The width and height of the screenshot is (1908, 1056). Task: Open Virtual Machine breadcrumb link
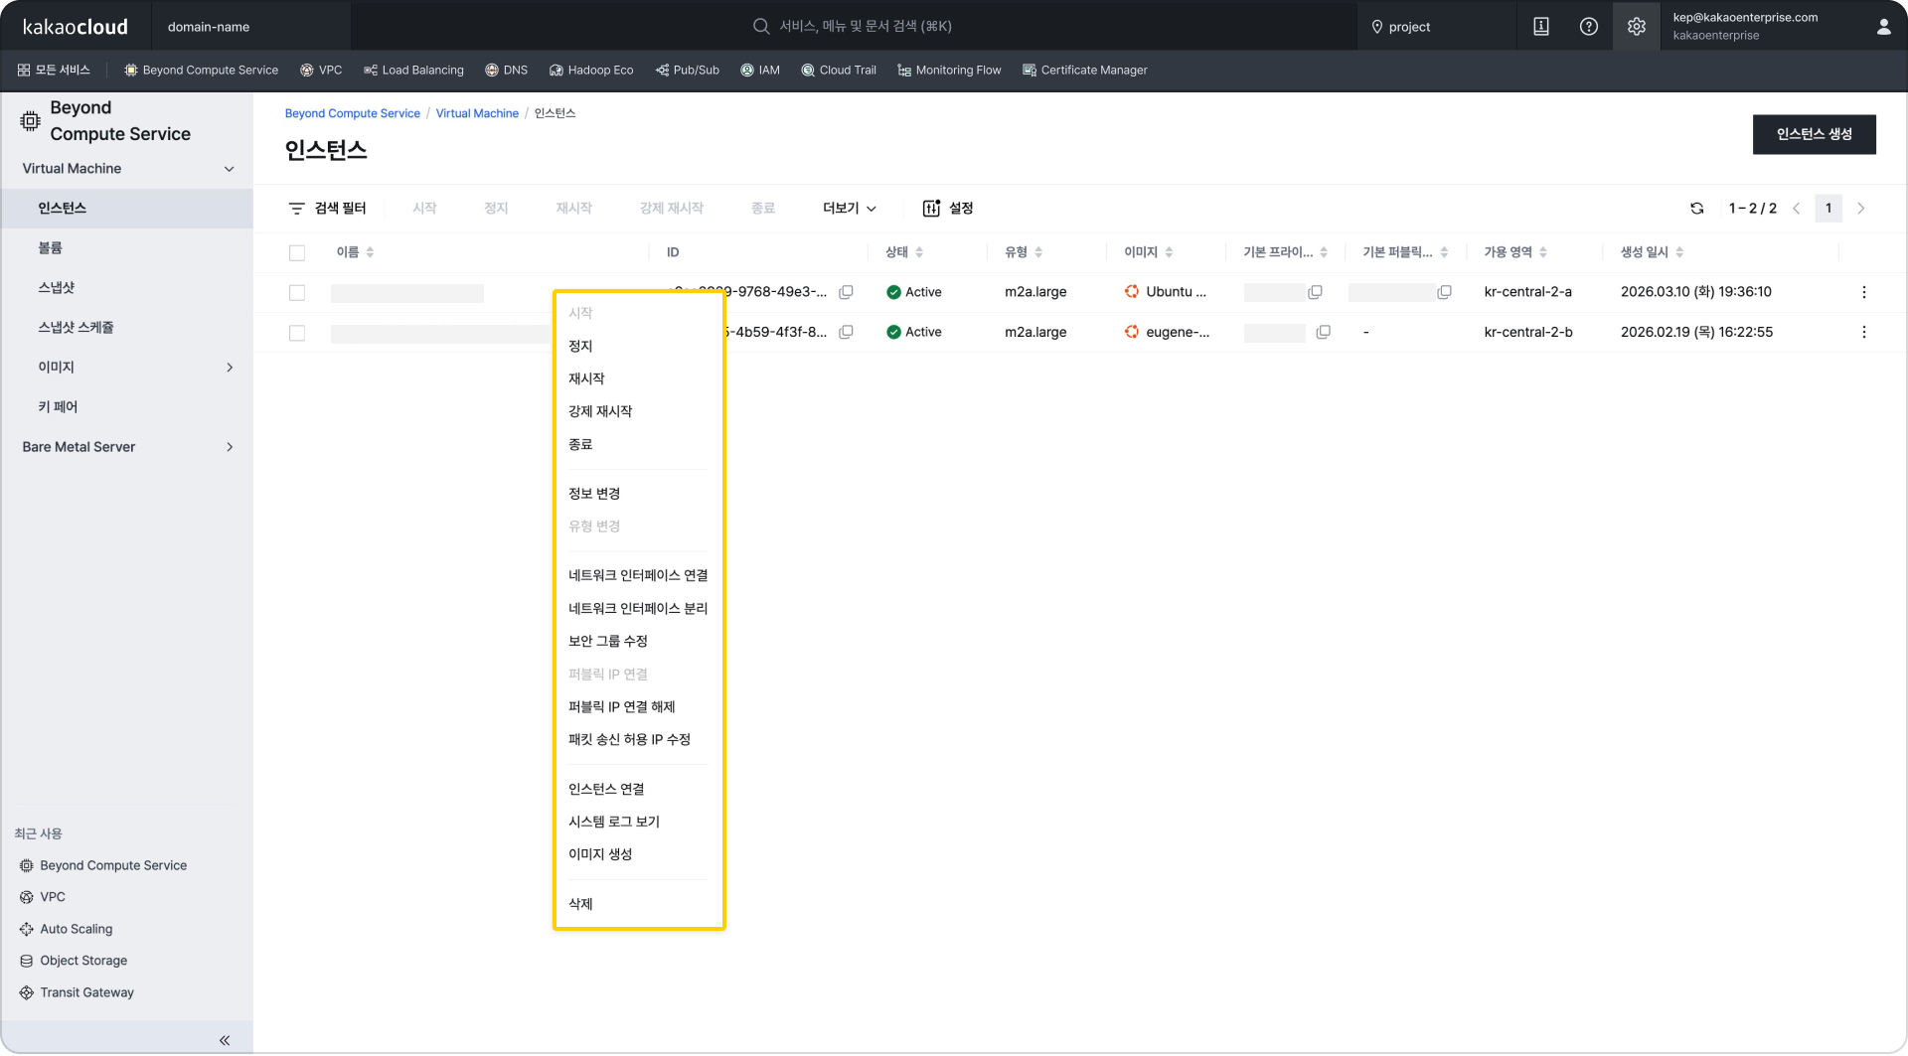click(x=477, y=113)
